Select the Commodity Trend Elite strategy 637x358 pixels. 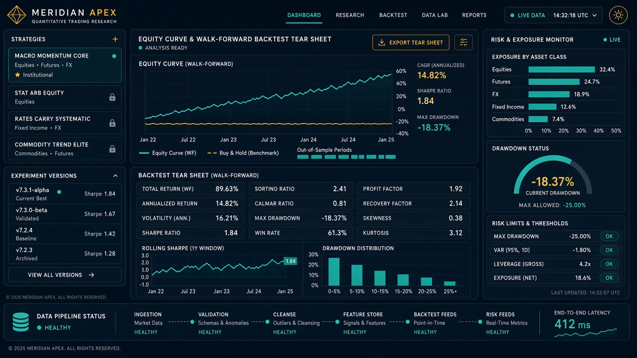[65, 149]
